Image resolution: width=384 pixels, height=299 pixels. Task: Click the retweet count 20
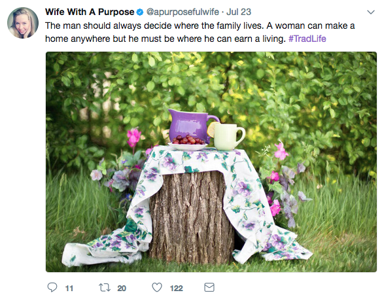pos(122,289)
